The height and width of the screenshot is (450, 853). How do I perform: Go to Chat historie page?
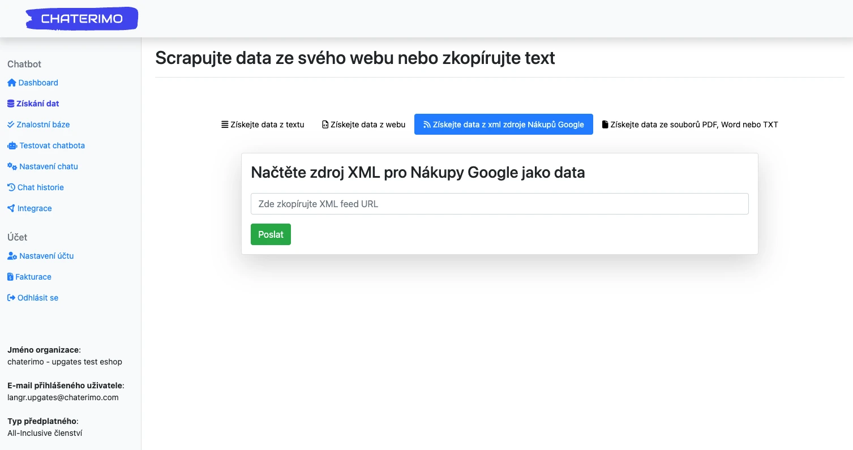[x=41, y=187]
